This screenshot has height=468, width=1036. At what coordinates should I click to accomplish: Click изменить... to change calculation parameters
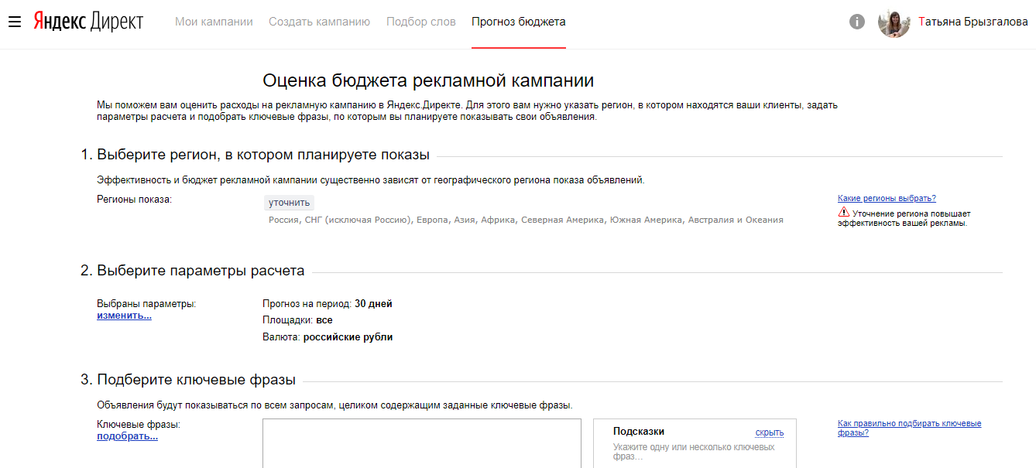coord(124,316)
